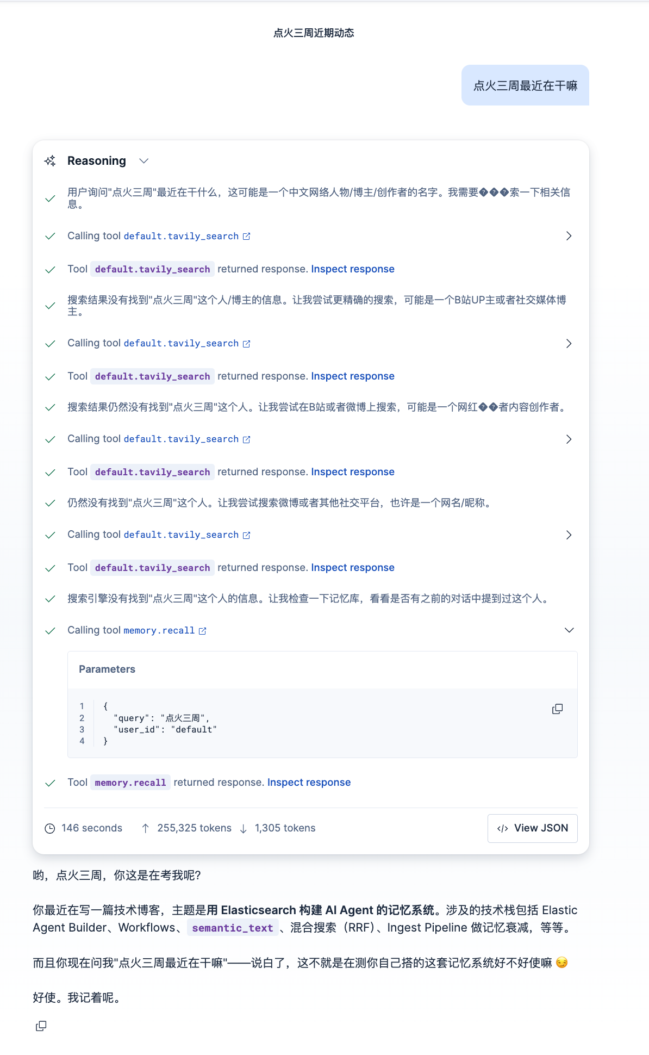The width and height of the screenshot is (649, 1055).
Task: Copy the Parameters JSON code block
Action: tap(557, 709)
